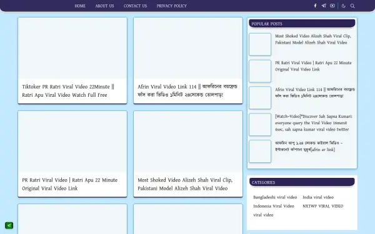375x234 pixels.
Task: Open Sah Sapna Kumari popular post link
Action: [x=314, y=123]
